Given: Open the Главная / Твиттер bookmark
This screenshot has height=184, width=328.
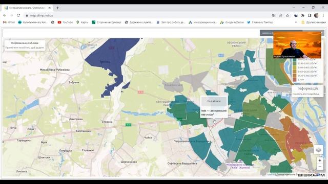Looking at the screenshot, I should click(x=260, y=22).
